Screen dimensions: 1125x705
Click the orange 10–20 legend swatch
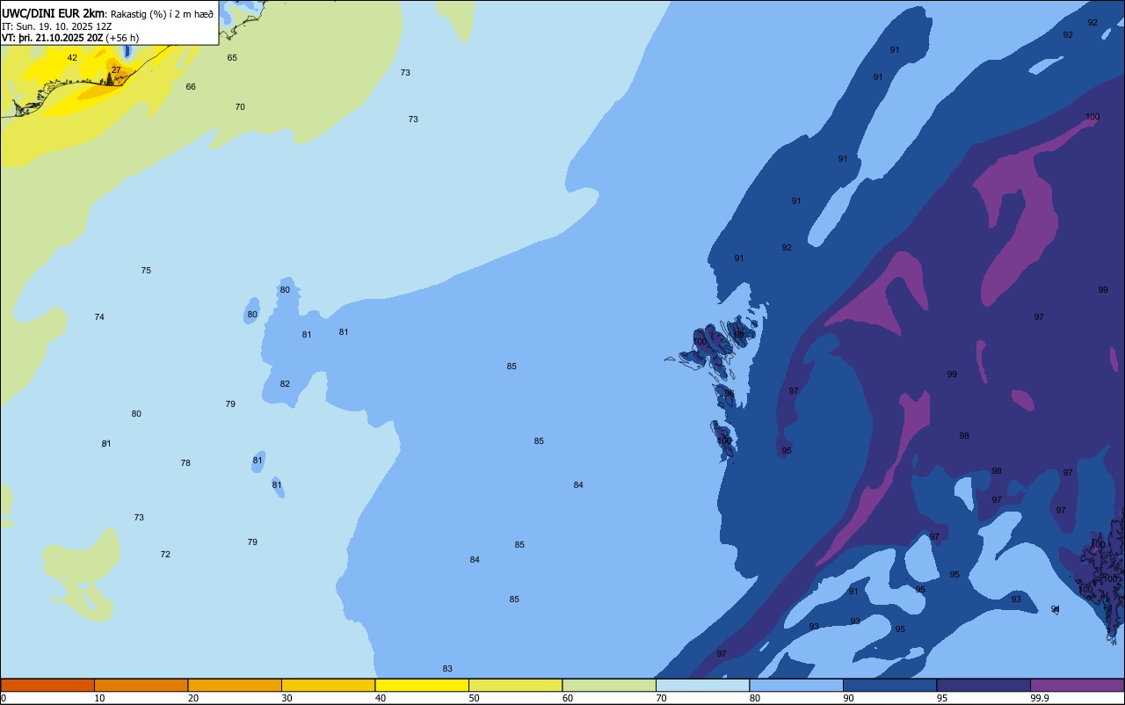[141, 685]
